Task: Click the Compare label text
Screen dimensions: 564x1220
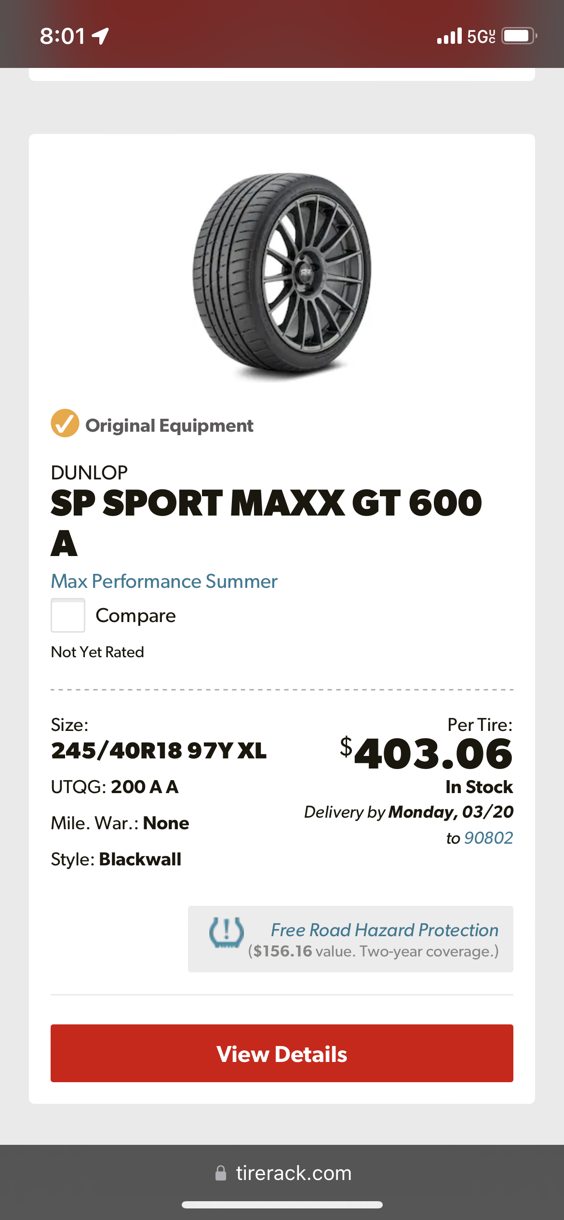Action: (x=135, y=616)
